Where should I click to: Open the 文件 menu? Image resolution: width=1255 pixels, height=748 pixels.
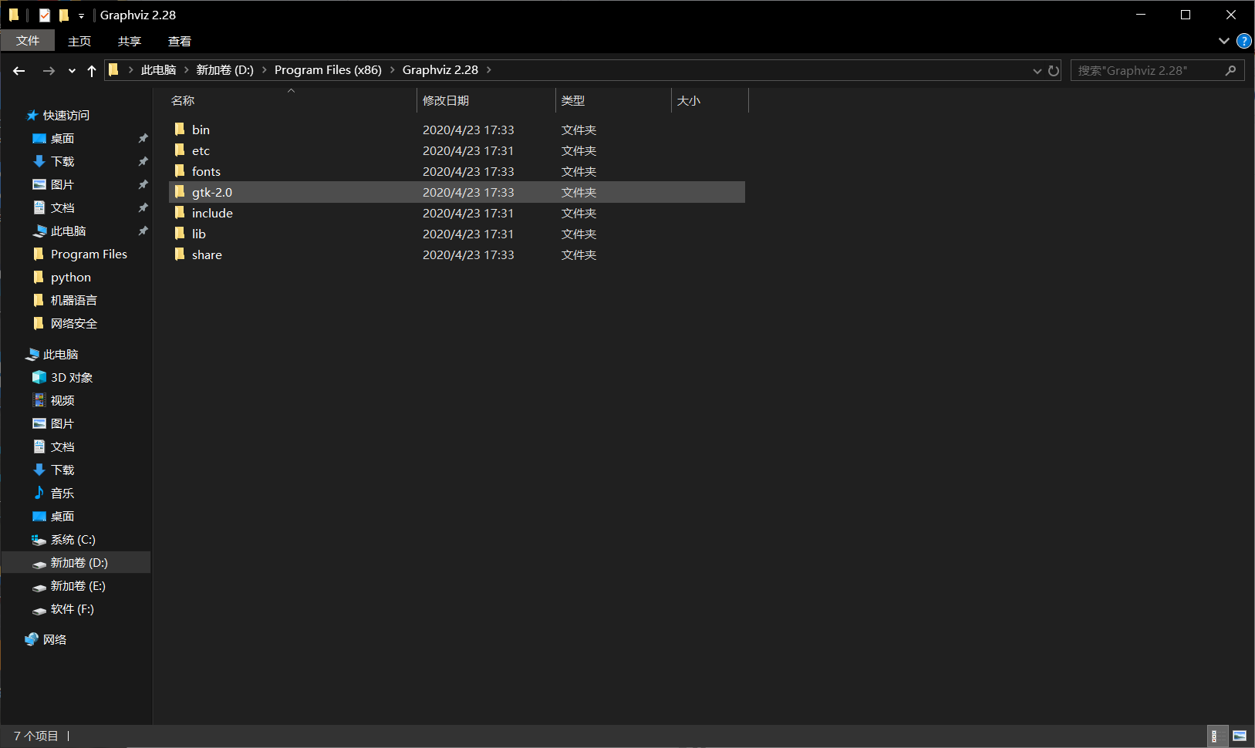[x=28, y=41]
